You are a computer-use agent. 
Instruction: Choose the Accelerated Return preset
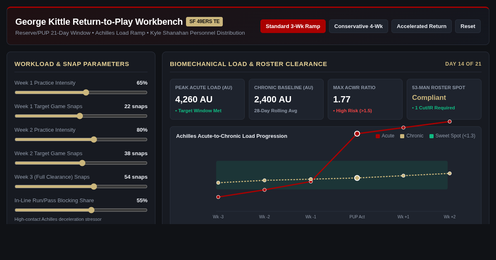tap(422, 26)
